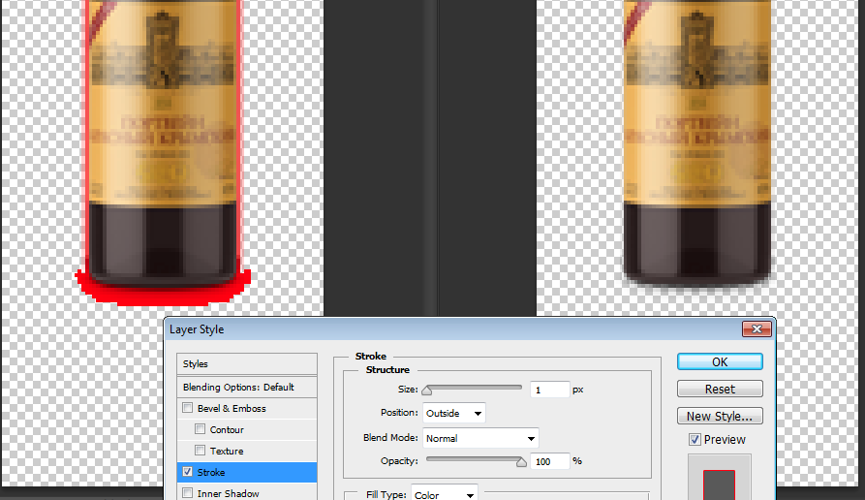Screen dimensions: 865x500
Task: Confirm layer style with OK
Action: tap(720, 362)
